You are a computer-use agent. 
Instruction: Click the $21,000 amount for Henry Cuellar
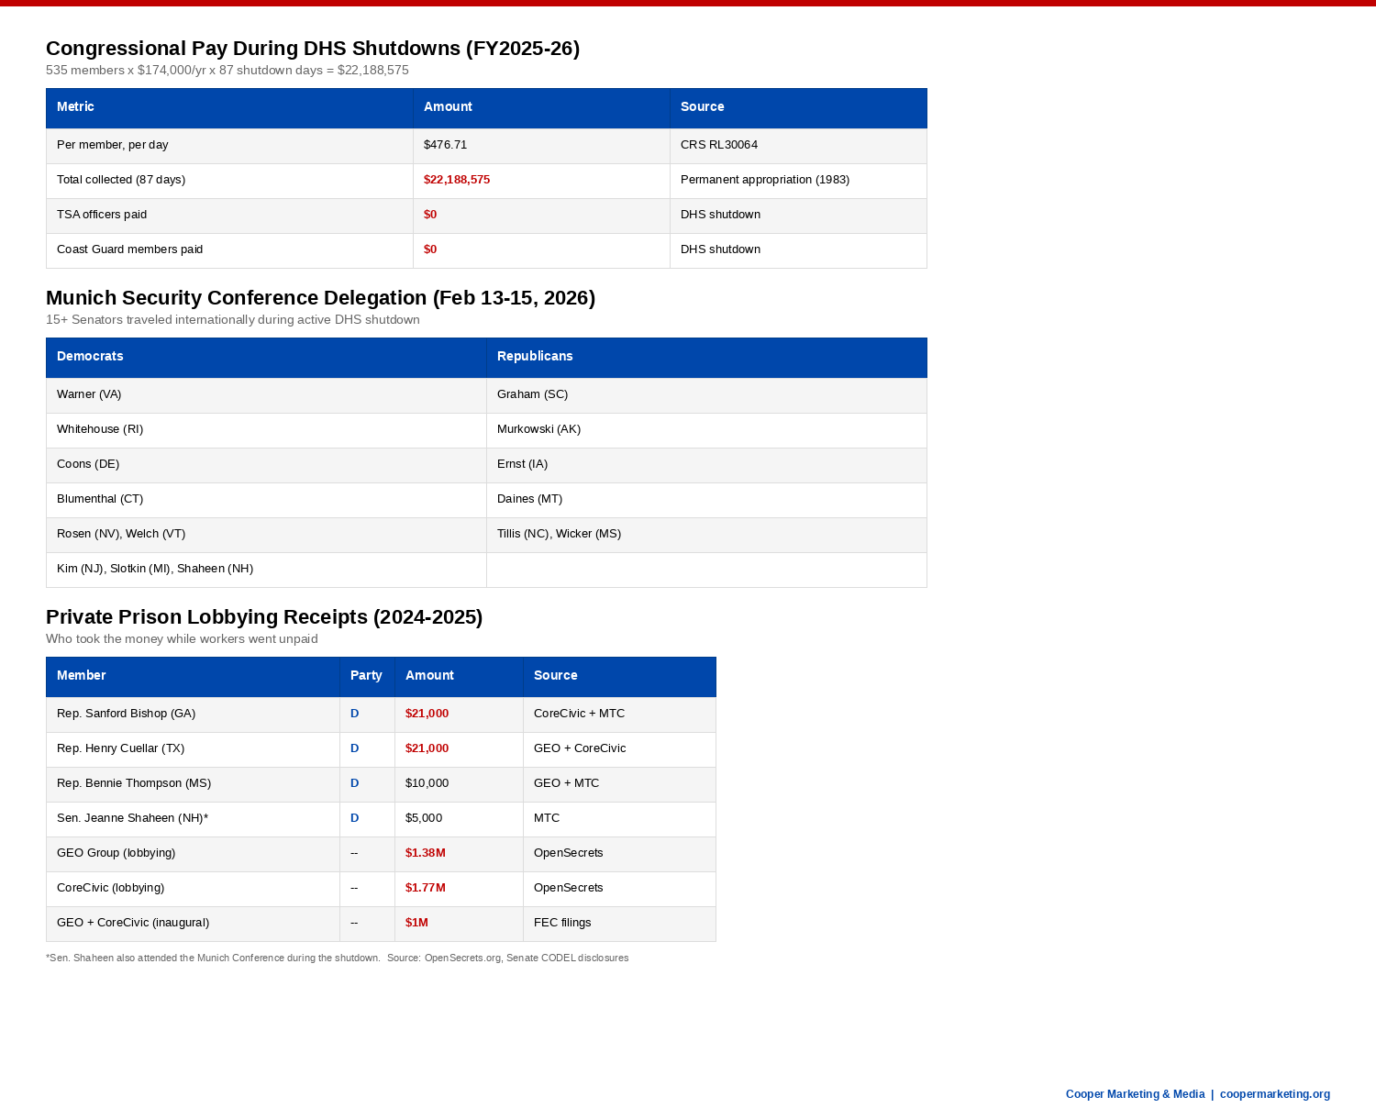[x=427, y=748]
